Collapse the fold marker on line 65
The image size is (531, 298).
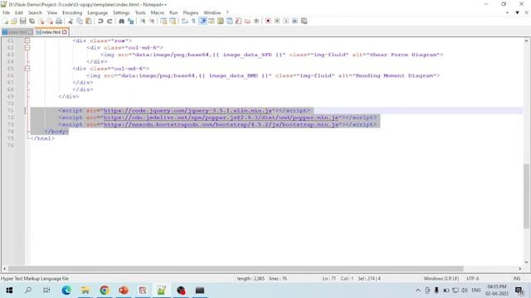tap(27, 68)
